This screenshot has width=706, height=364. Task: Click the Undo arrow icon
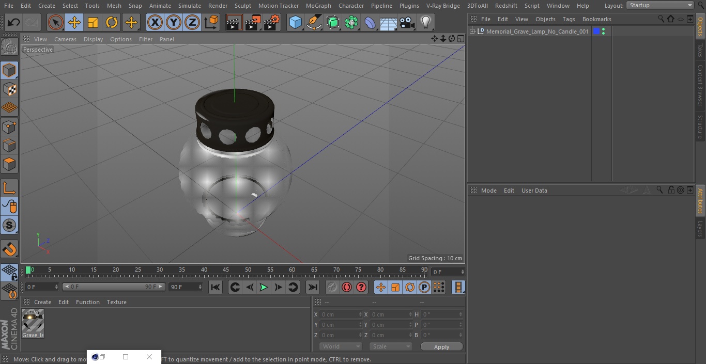[14, 23]
